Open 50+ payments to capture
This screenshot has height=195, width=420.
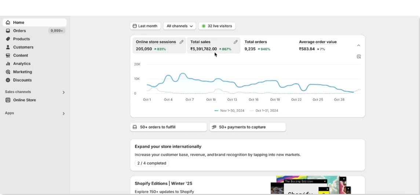point(248,127)
